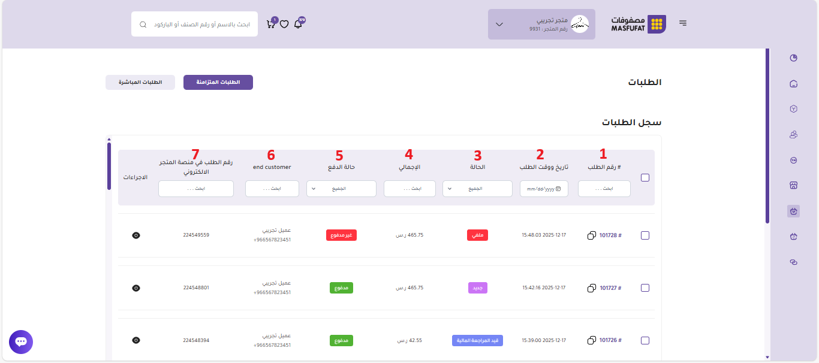The width and height of the screenshot is (819, 363).
Task: Open the notifications bell icon
Action: click(x=298, y=25)
